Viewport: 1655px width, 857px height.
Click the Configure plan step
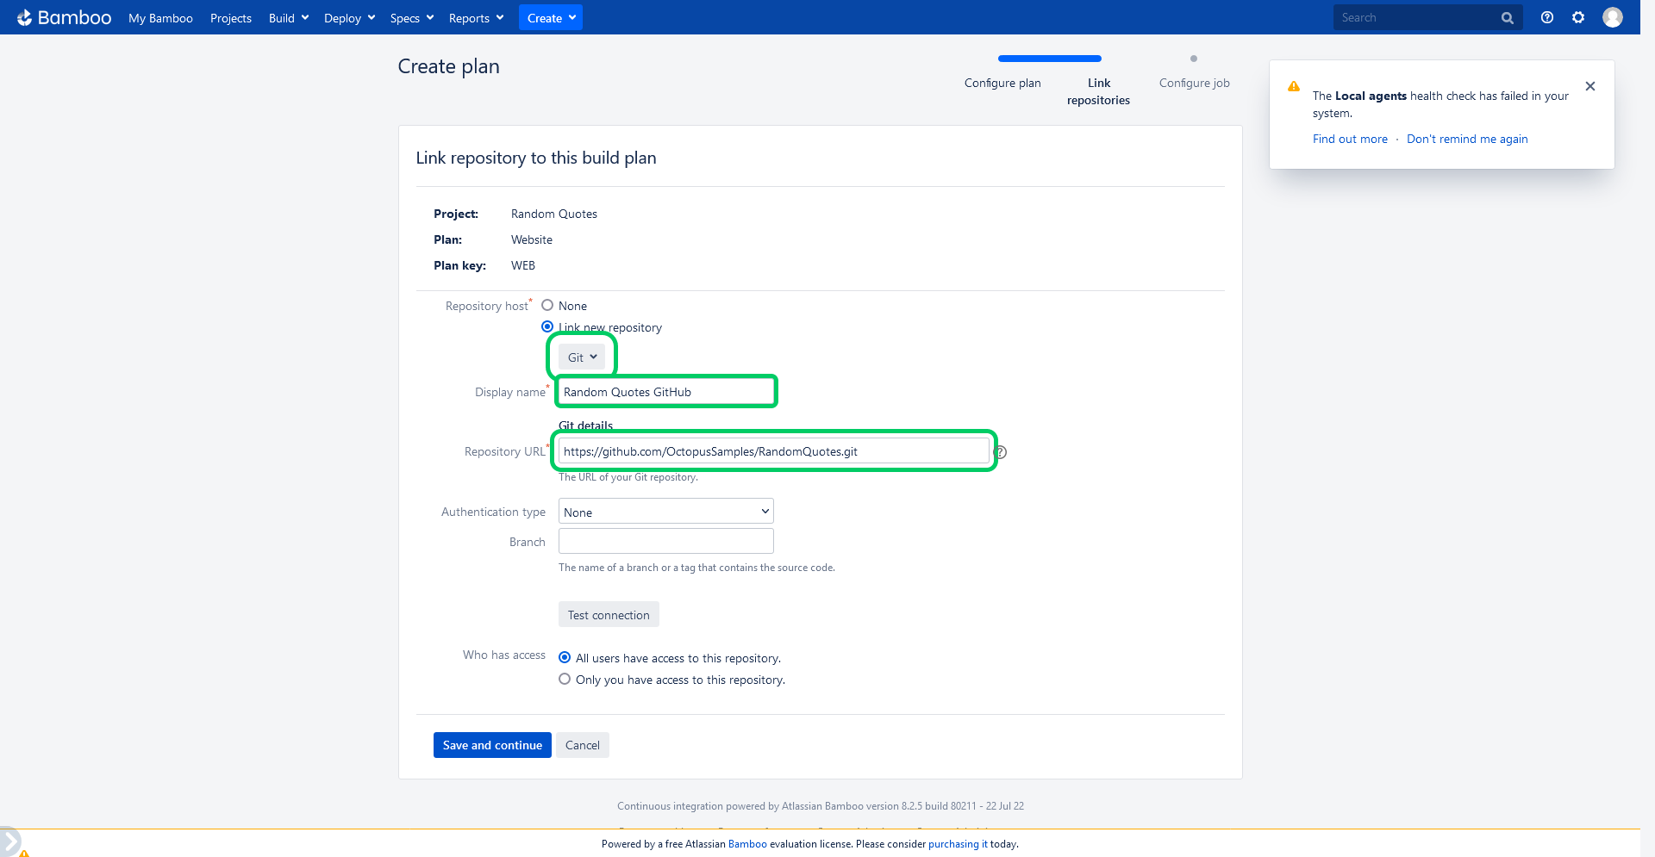[1002, 83]
